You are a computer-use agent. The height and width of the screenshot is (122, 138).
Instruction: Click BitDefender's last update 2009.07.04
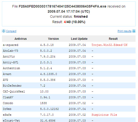point(77,86)
